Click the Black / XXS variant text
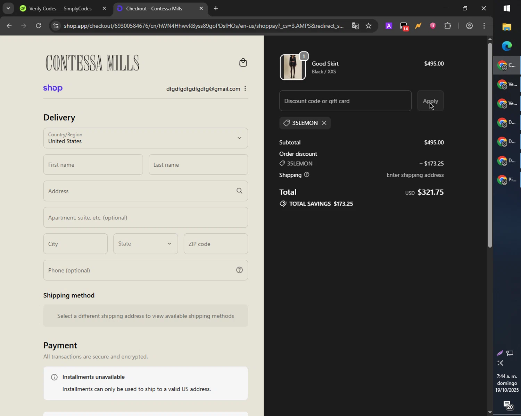Viewport: 521px width, 416px height. [x=324, y=71]
